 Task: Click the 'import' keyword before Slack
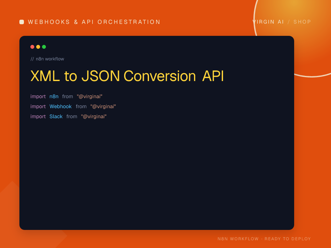click(38, 116)
